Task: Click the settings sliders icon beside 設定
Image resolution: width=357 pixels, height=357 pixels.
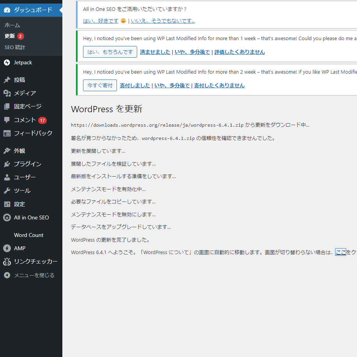Action: click(7, 204)
